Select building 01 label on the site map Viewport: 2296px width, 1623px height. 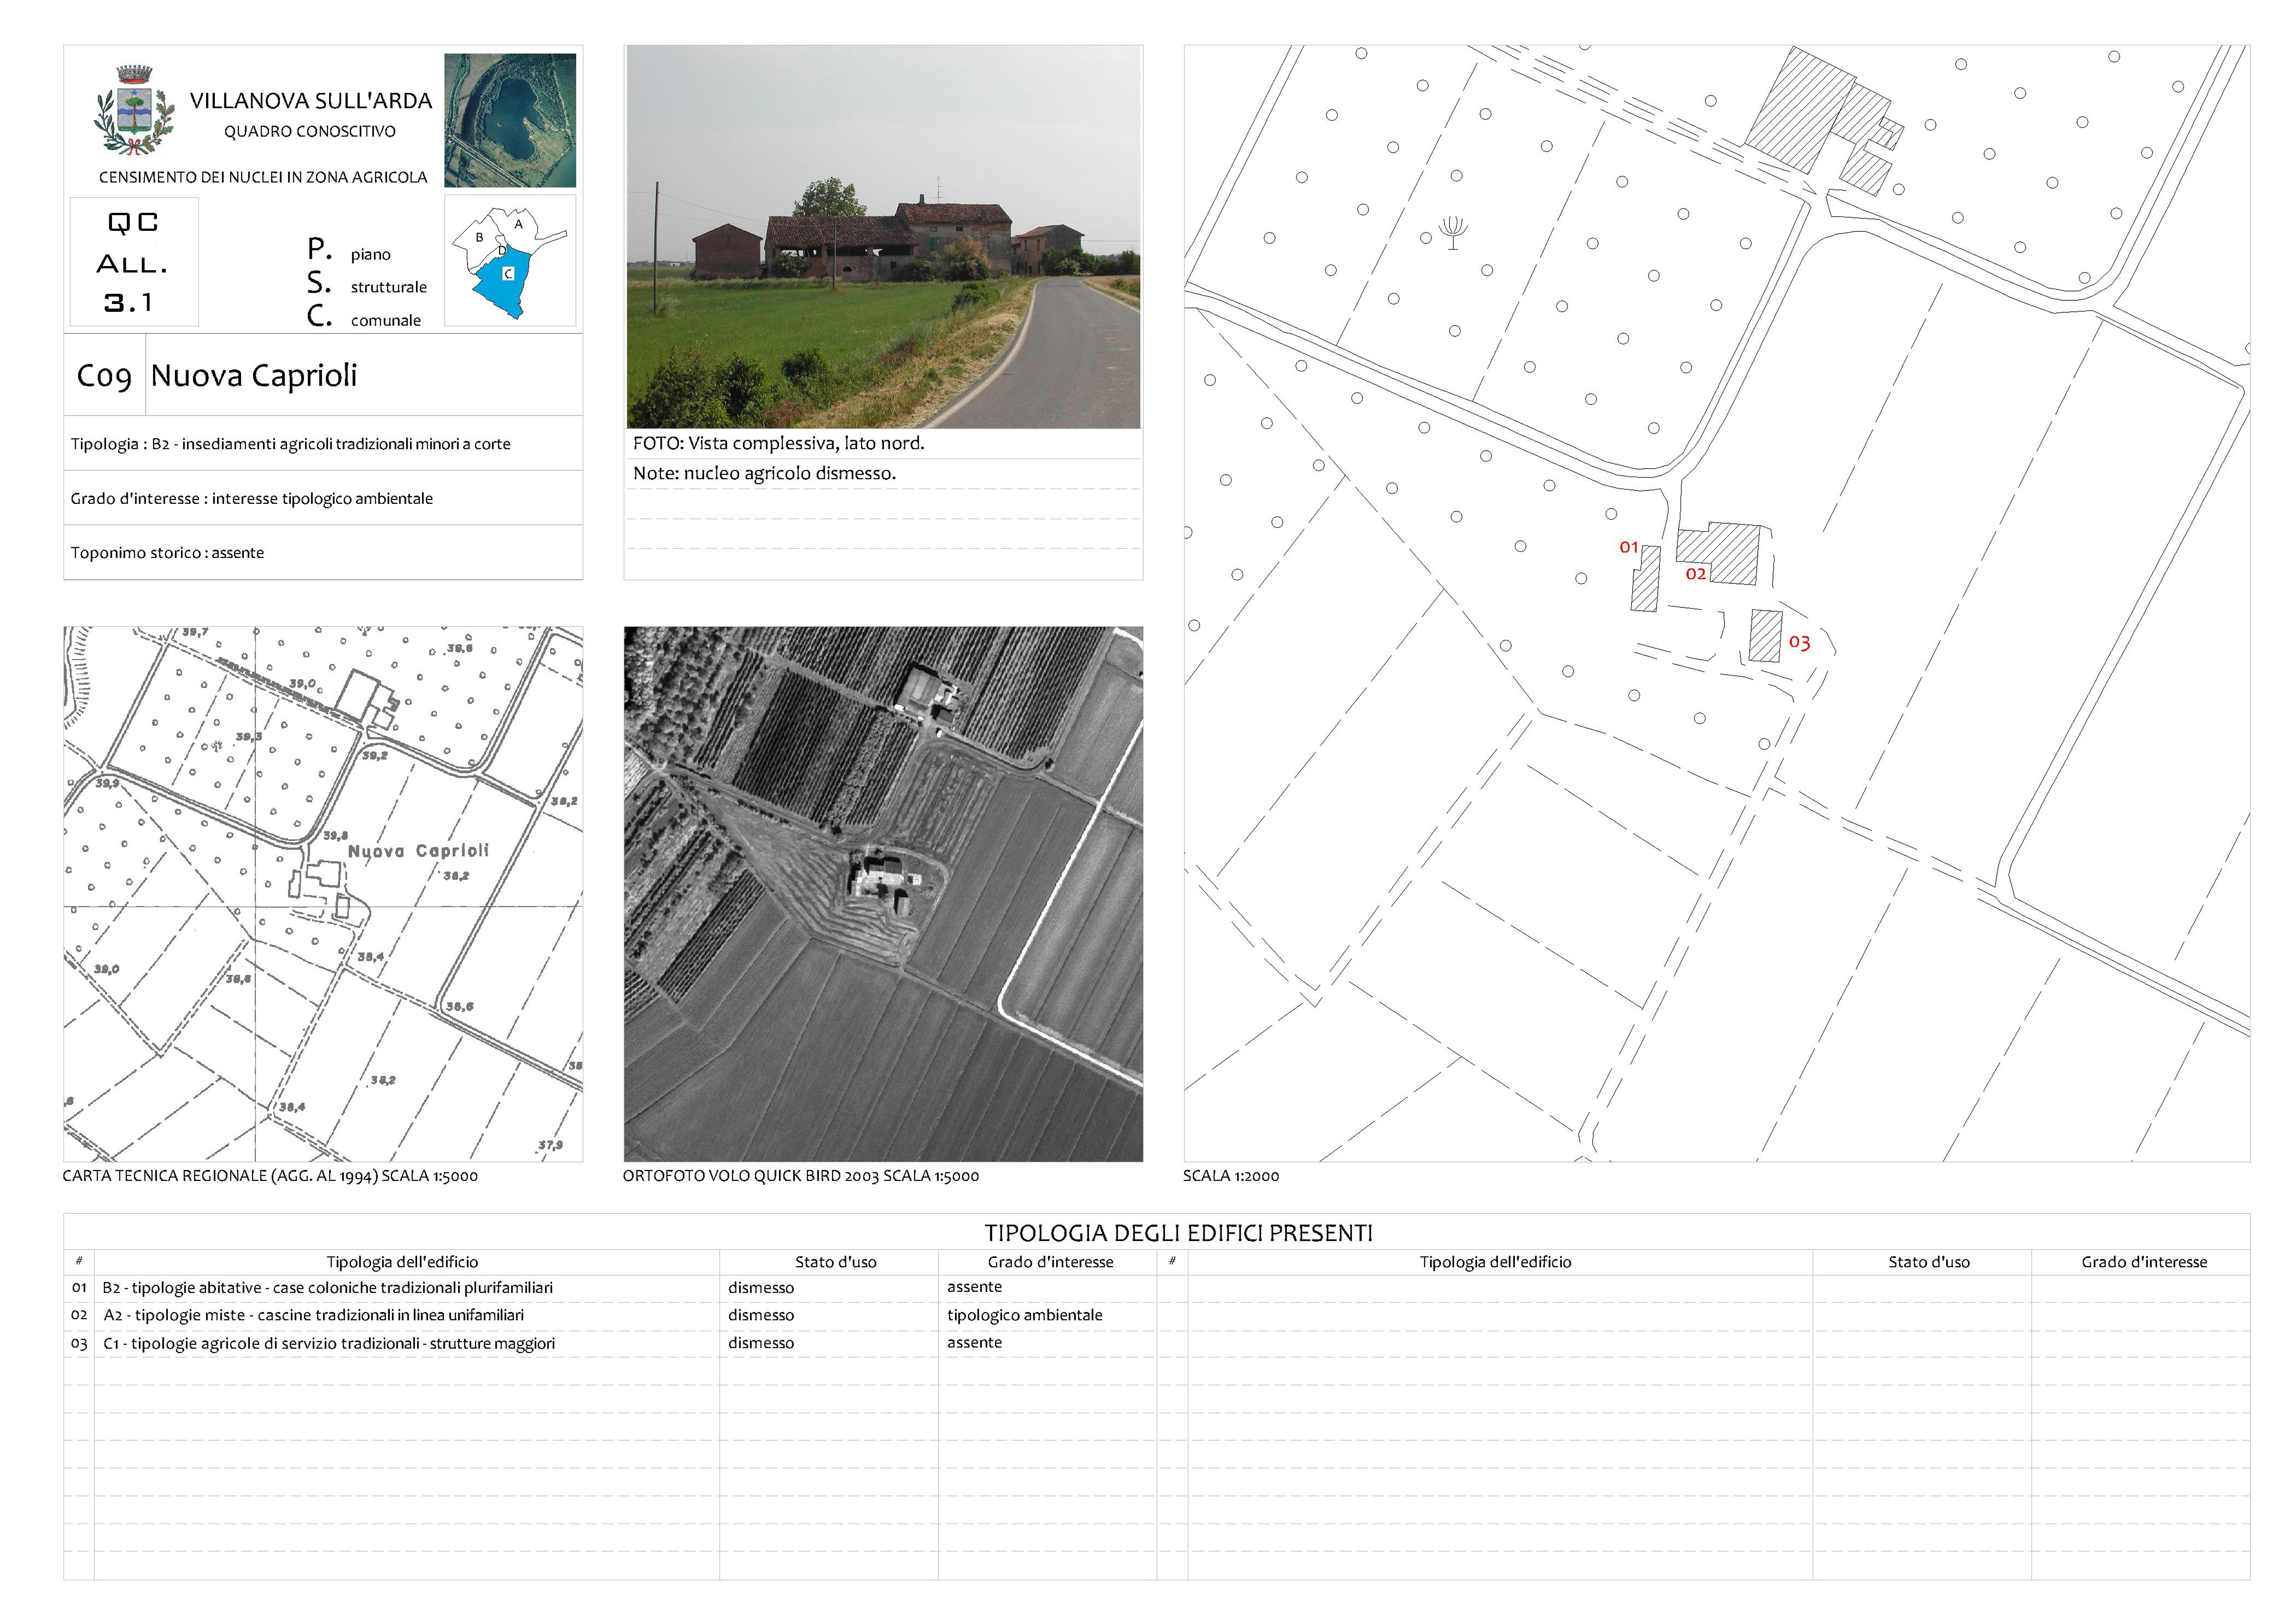coord(1628,547)
